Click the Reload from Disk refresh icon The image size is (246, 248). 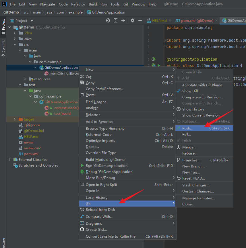(x=82, y=209)
